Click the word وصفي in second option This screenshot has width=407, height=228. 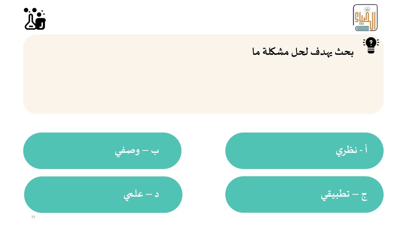(127, 151)
